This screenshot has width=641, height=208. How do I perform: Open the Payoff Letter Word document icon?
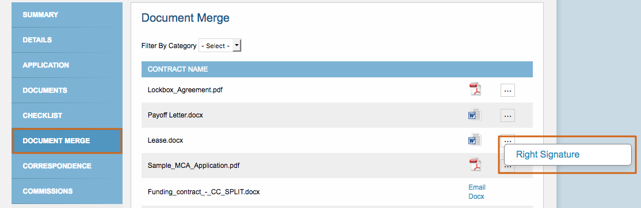475,115
